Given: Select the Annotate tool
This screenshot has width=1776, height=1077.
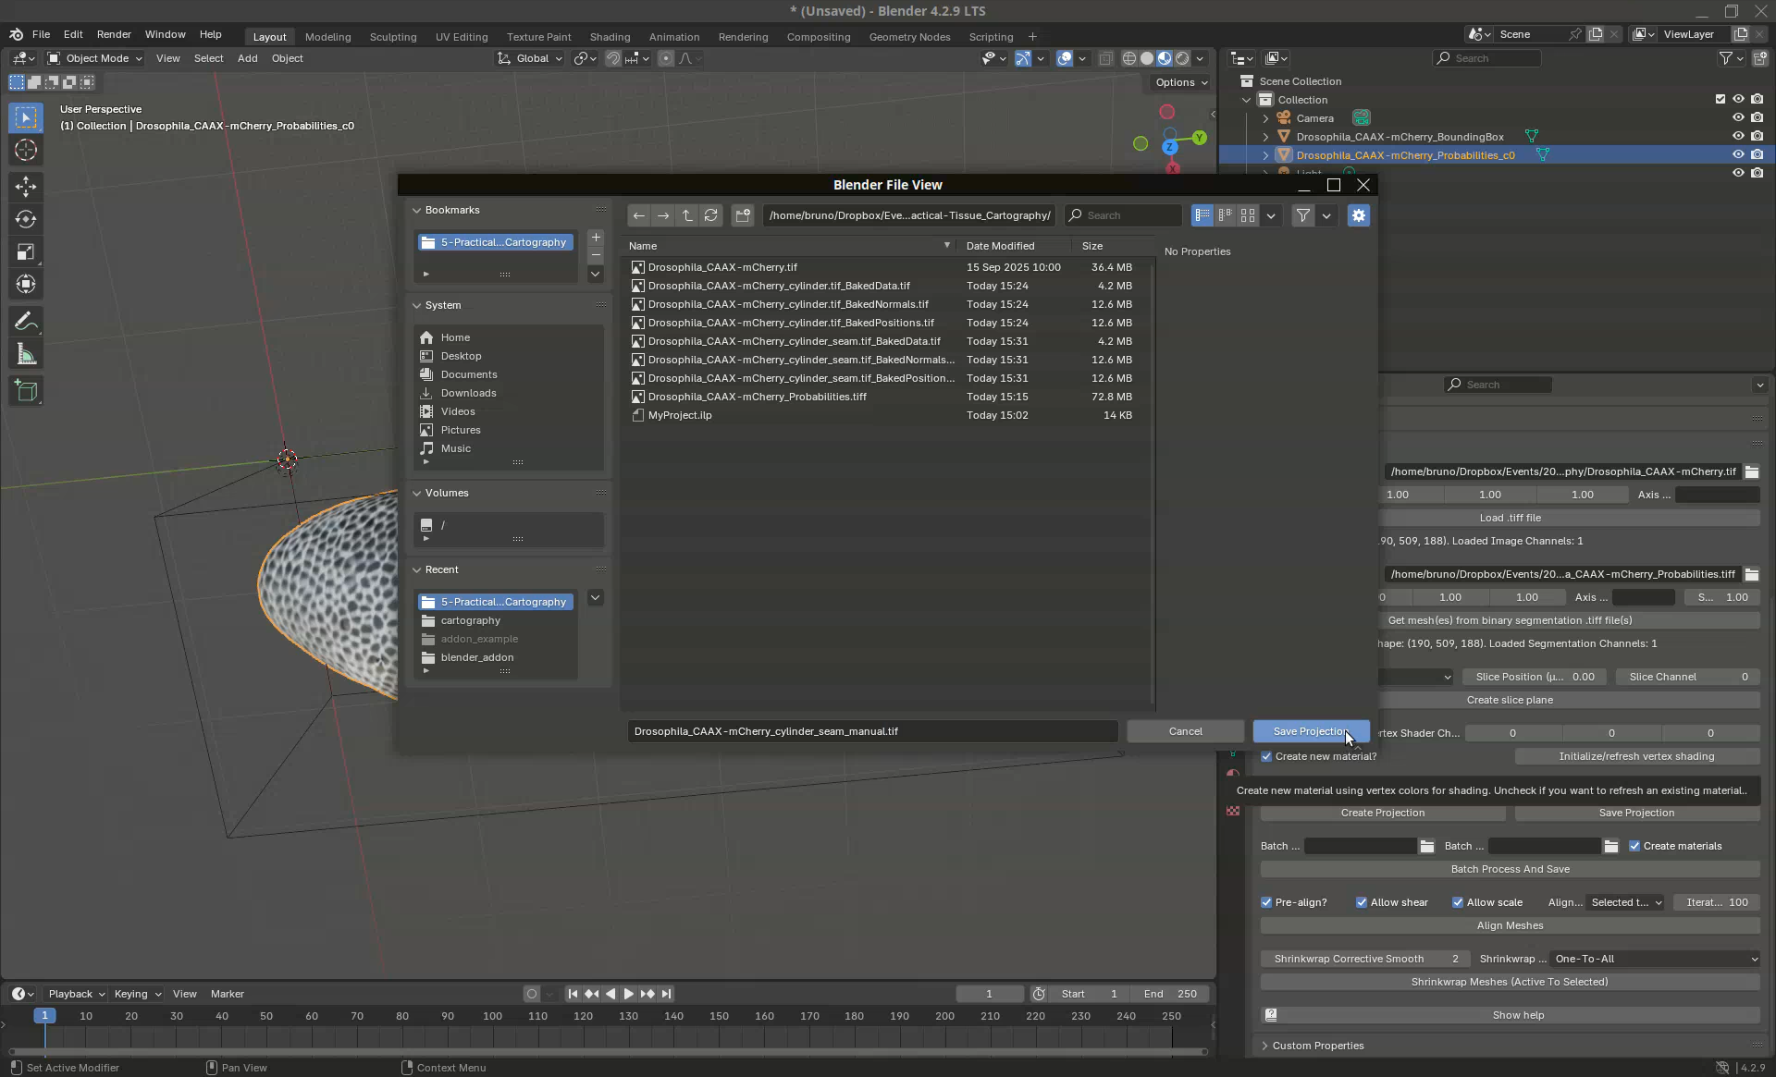Looking at the screenshot, I should tap(26, 322).
